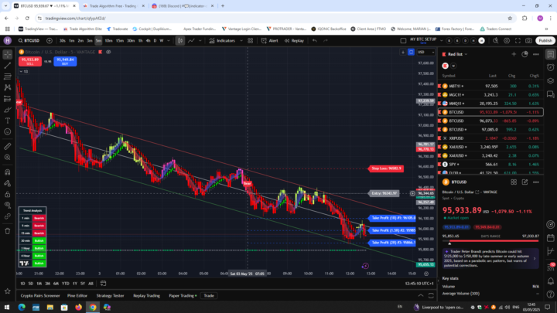
Task: Collapse the indicators legend arrow showing 13
Action: (x=24, y=71)
